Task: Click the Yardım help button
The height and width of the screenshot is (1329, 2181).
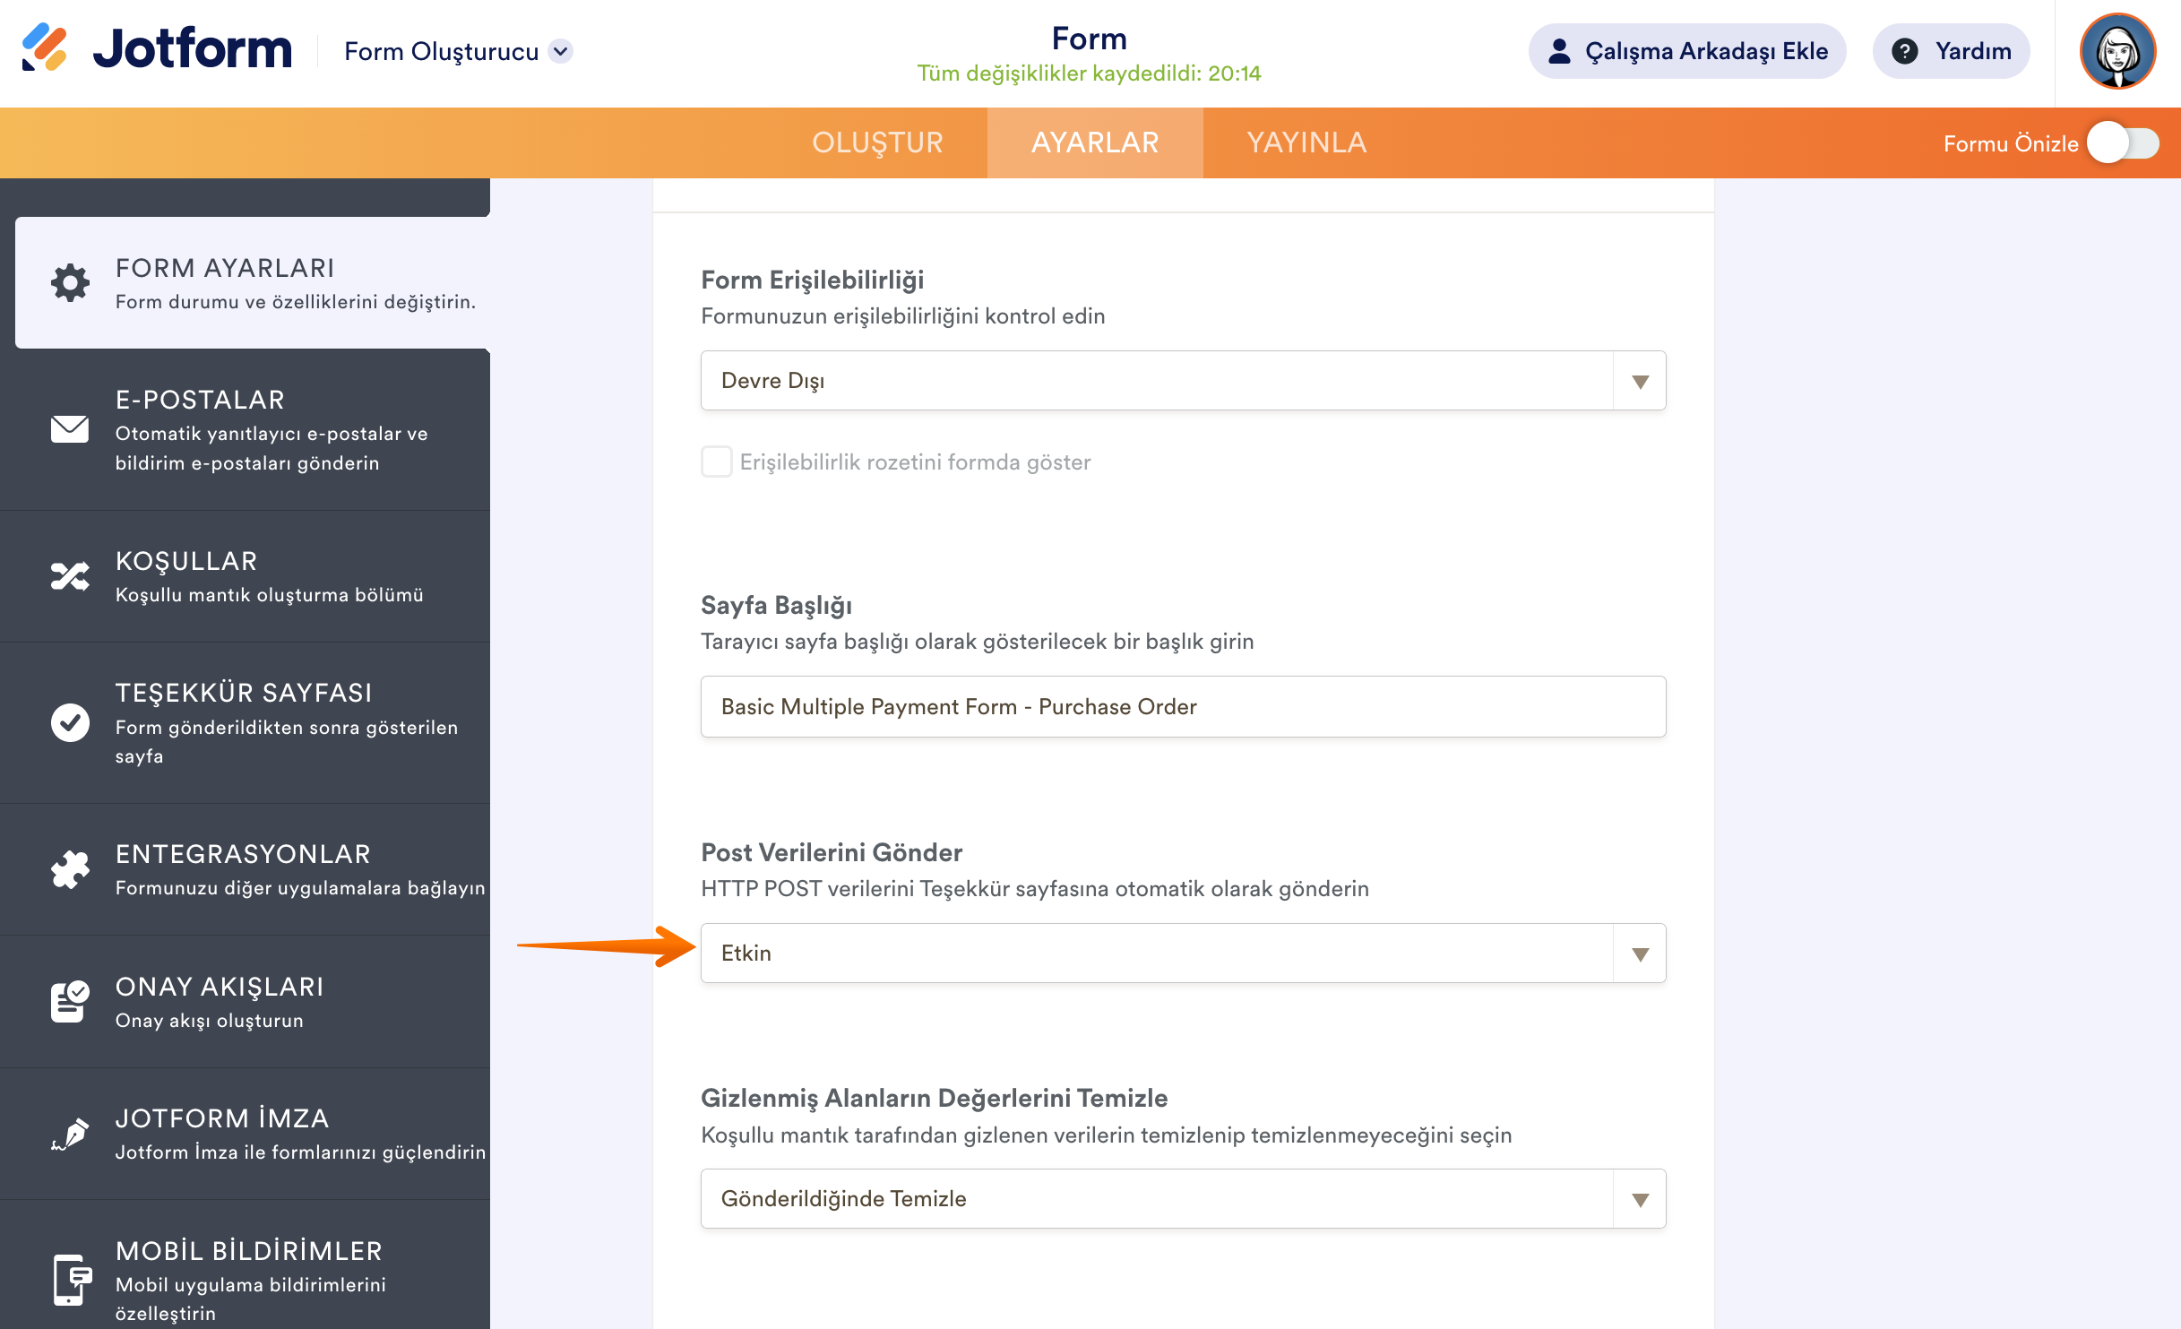Action: click(x=1951, y=51)
